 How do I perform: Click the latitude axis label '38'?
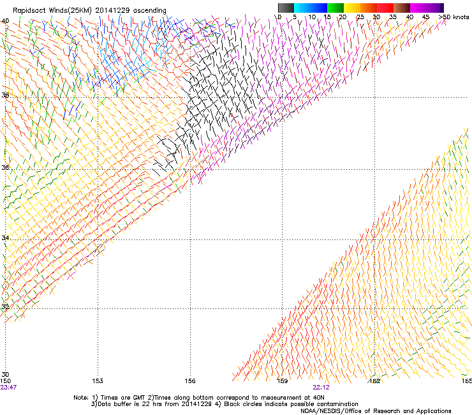[x=5, y=95]
